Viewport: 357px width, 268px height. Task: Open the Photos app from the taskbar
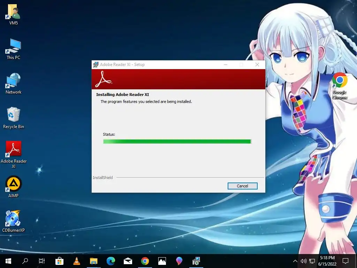(x=162, y=261)
